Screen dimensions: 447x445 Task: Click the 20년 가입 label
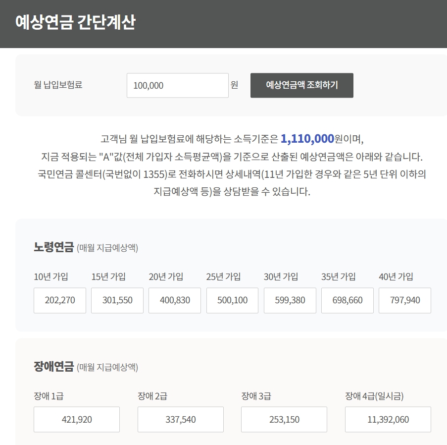click(x=166, y=277)
